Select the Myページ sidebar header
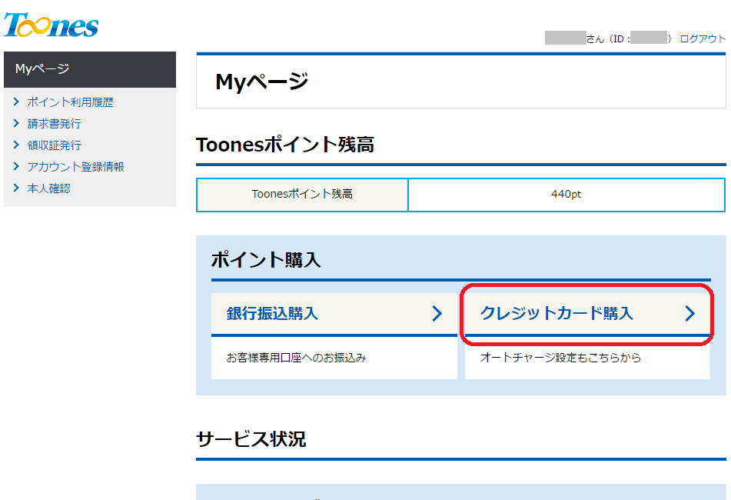Image resolution: width=731 pixels, height=500 pixels. (x=90, y=69)
